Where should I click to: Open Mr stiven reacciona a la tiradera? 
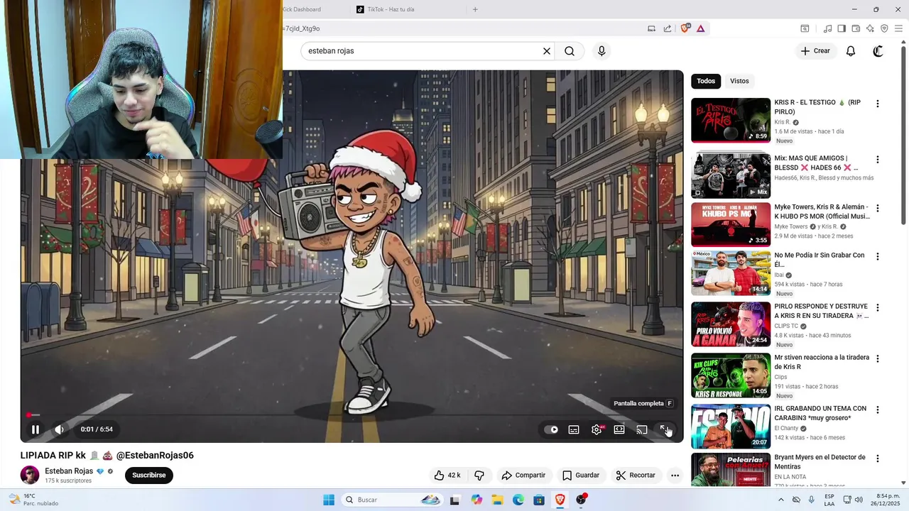(822, 362)
